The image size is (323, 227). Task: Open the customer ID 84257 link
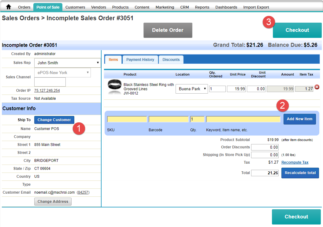[83, 192]
